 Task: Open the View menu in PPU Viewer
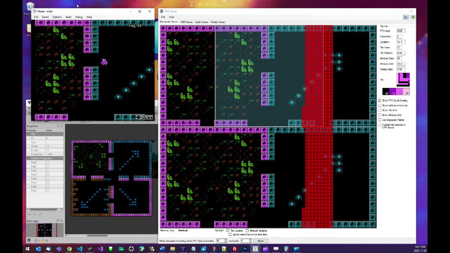172,17
